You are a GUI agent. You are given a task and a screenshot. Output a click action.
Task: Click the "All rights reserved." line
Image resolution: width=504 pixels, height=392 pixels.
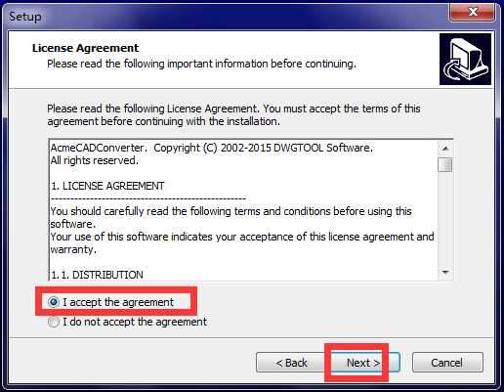click(95, 160)
